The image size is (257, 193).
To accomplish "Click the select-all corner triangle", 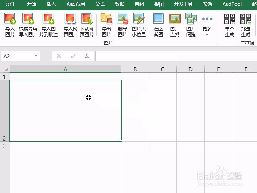I will point(6,69).
